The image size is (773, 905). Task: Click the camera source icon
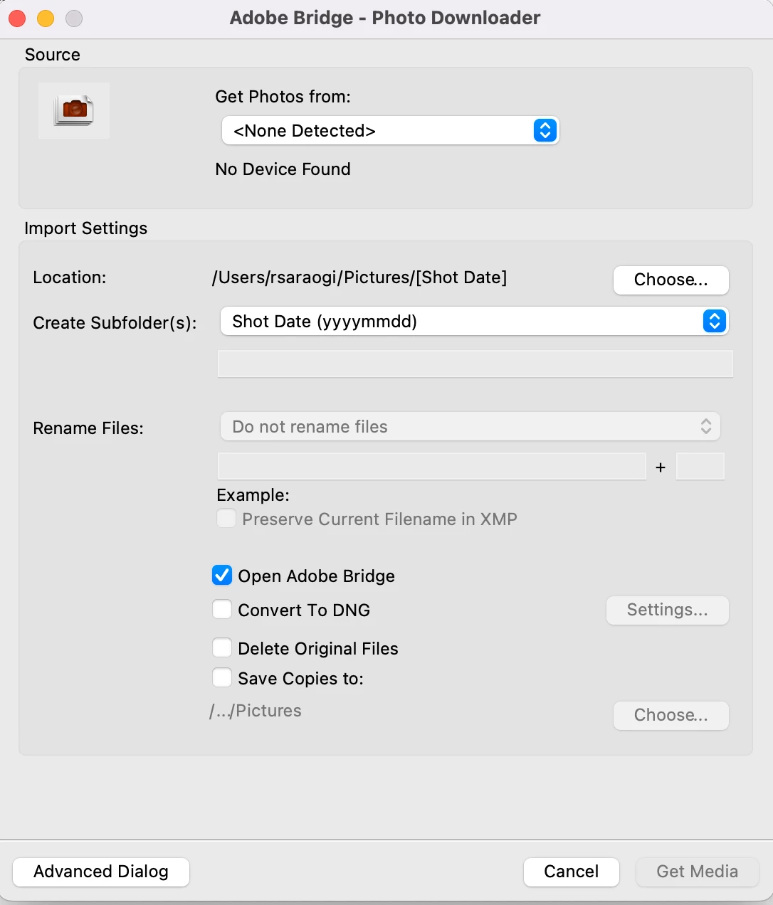tap(74, 110)
